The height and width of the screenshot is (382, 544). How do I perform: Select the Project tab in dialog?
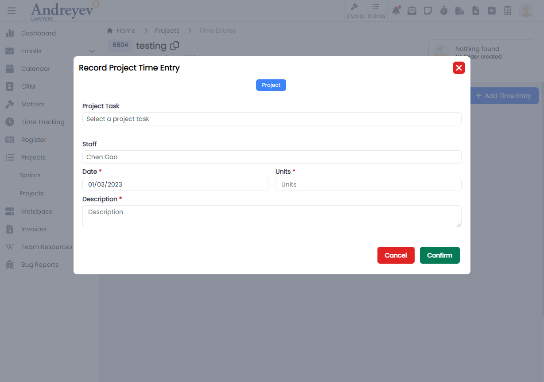tap(271, 85)
